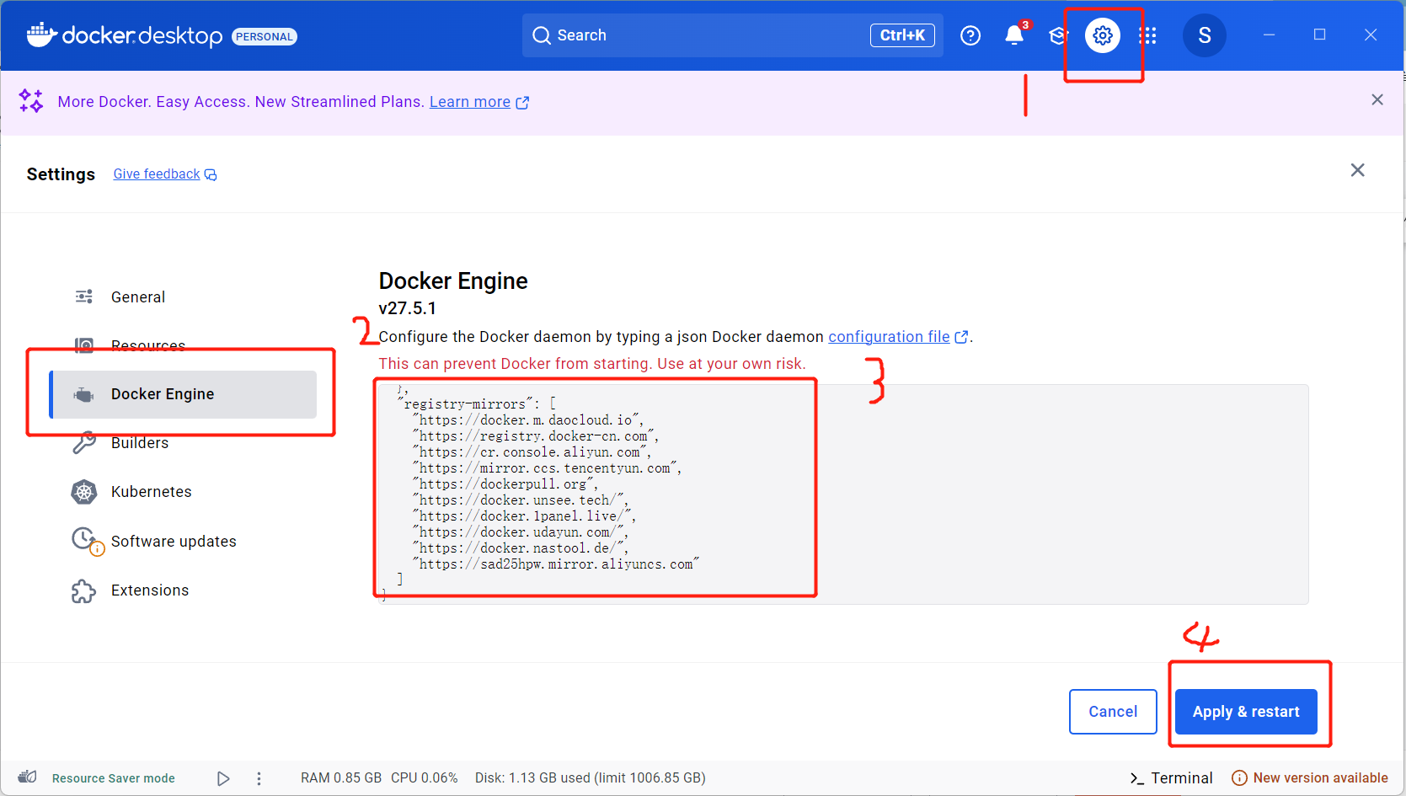Click inside the daemon JSON editor

[x=842, y=494]
